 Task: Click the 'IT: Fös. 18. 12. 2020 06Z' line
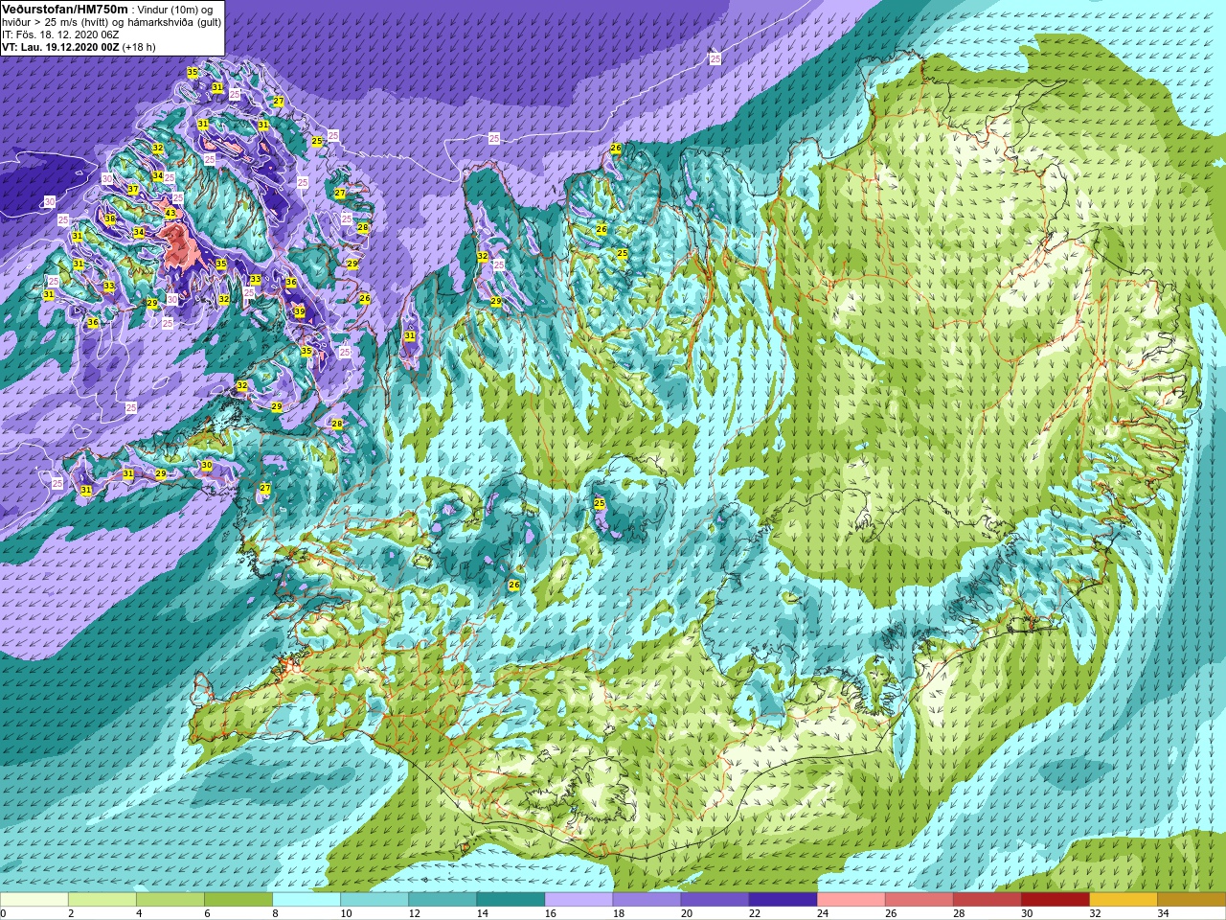click(60, 34)
